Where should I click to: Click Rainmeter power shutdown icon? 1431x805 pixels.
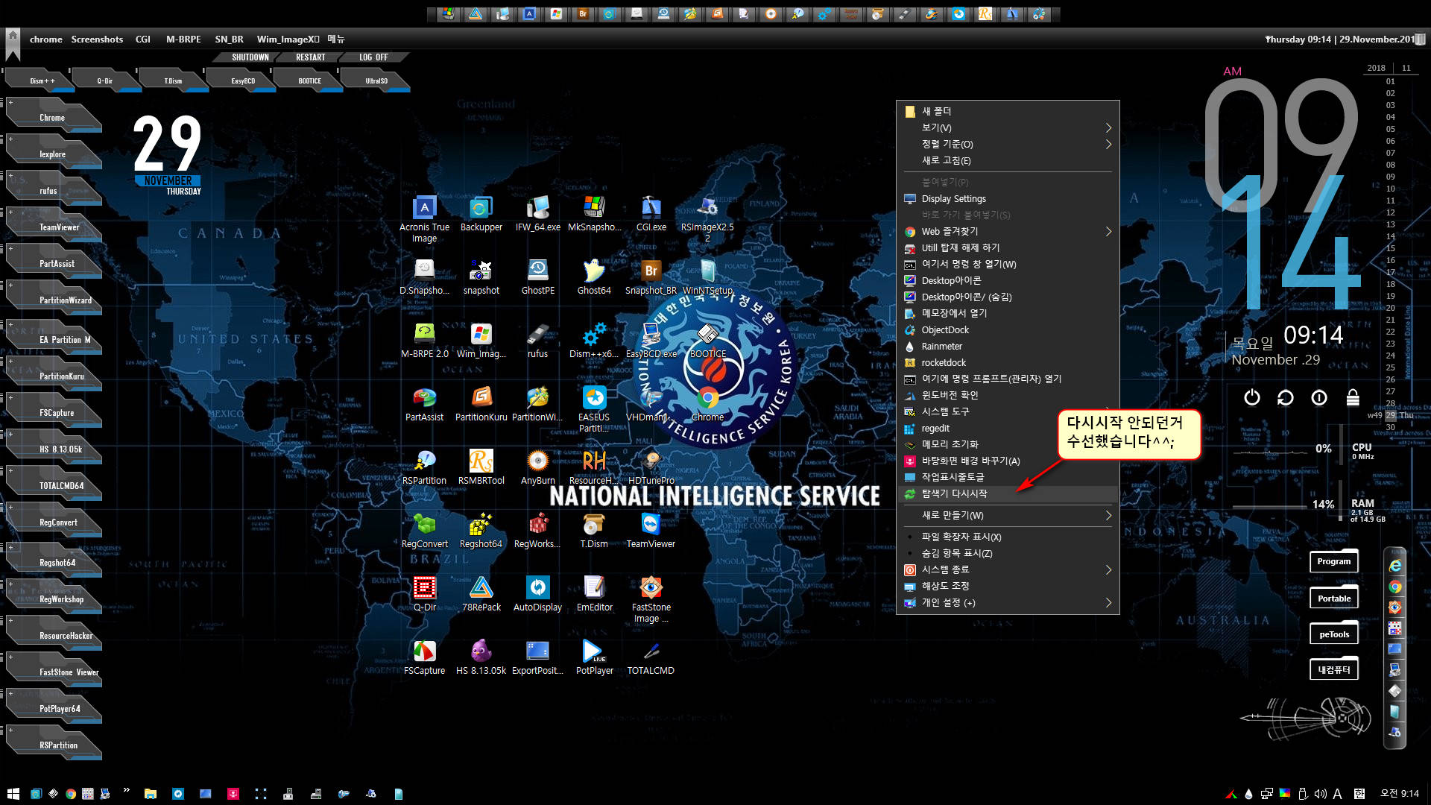[1252, 397]
